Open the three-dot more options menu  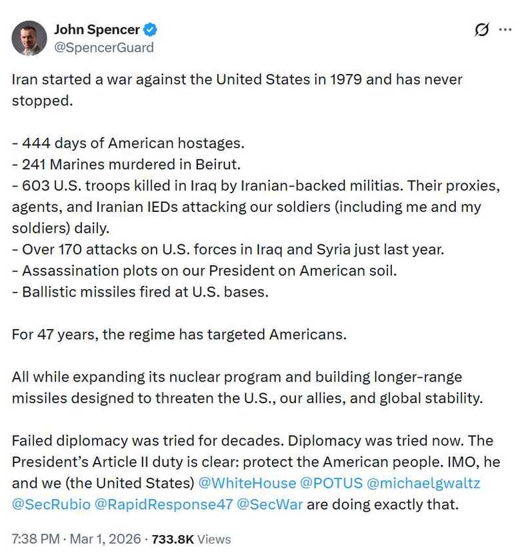pos(505,30)
